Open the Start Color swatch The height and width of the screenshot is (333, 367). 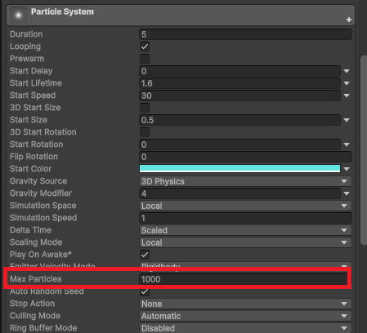click(239, 169)
